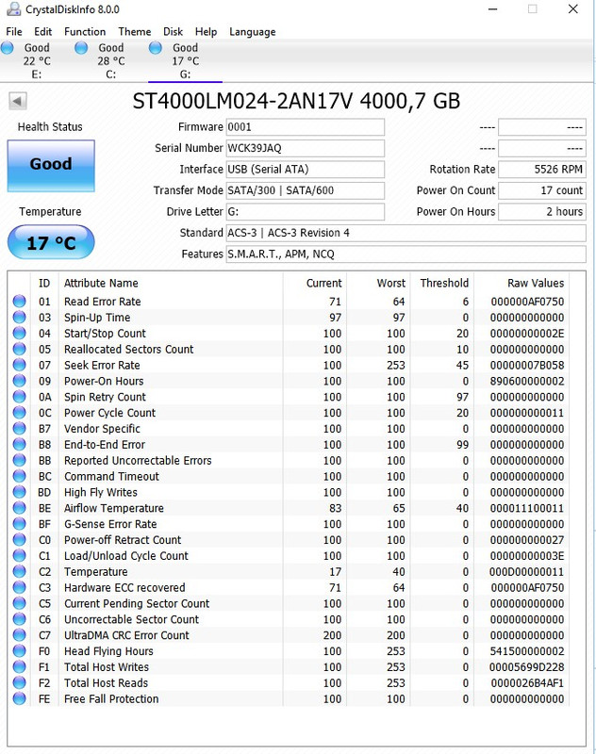Image resolution: width=596 pixels, height=754 pixels.
Task: Click raw value 890600000002
Action: coord(527,381)
